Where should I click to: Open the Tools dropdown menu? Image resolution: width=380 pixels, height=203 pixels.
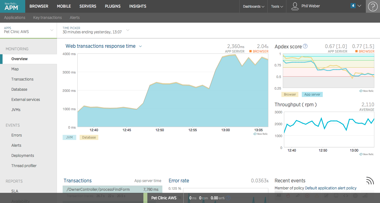(x=277, y=6)
